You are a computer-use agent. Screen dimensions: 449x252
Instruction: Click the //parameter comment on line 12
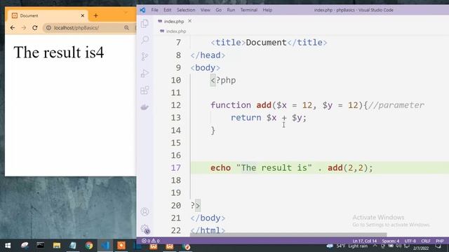point(396,105)
